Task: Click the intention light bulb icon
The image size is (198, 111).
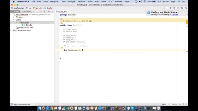Action: coord(62,48)
